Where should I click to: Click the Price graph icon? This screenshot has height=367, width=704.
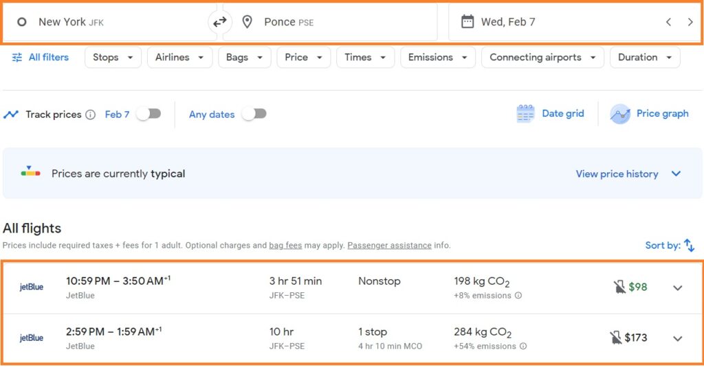pos(620,114)
